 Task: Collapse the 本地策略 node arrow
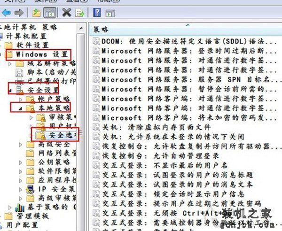click(x=21, y=108)
